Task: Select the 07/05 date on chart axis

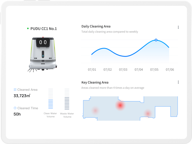Action: click(x=154, y=70)
